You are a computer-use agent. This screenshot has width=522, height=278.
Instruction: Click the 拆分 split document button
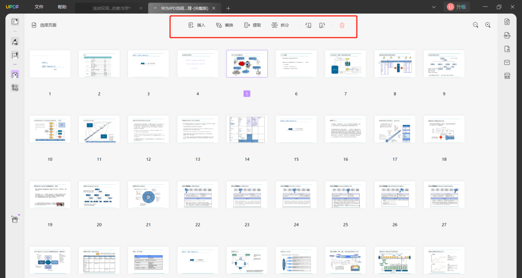point(280,25)
